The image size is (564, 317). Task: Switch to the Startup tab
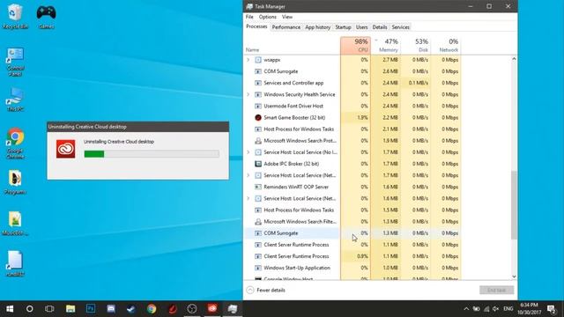(x=343, y=27)
